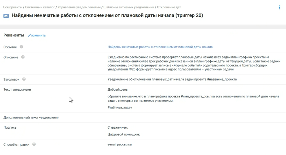Select the Отклонение дат breadcrumb
Image resolution: width=286 pixels, height=155 pixels.
[x=169, y=7]
